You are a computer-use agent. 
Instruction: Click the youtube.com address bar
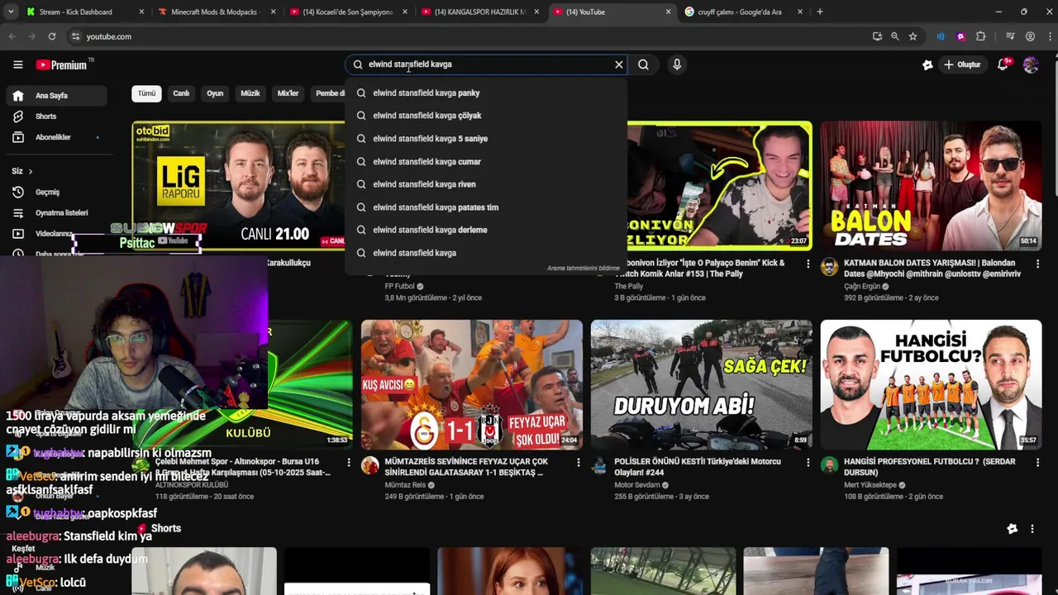pos(463,36)
